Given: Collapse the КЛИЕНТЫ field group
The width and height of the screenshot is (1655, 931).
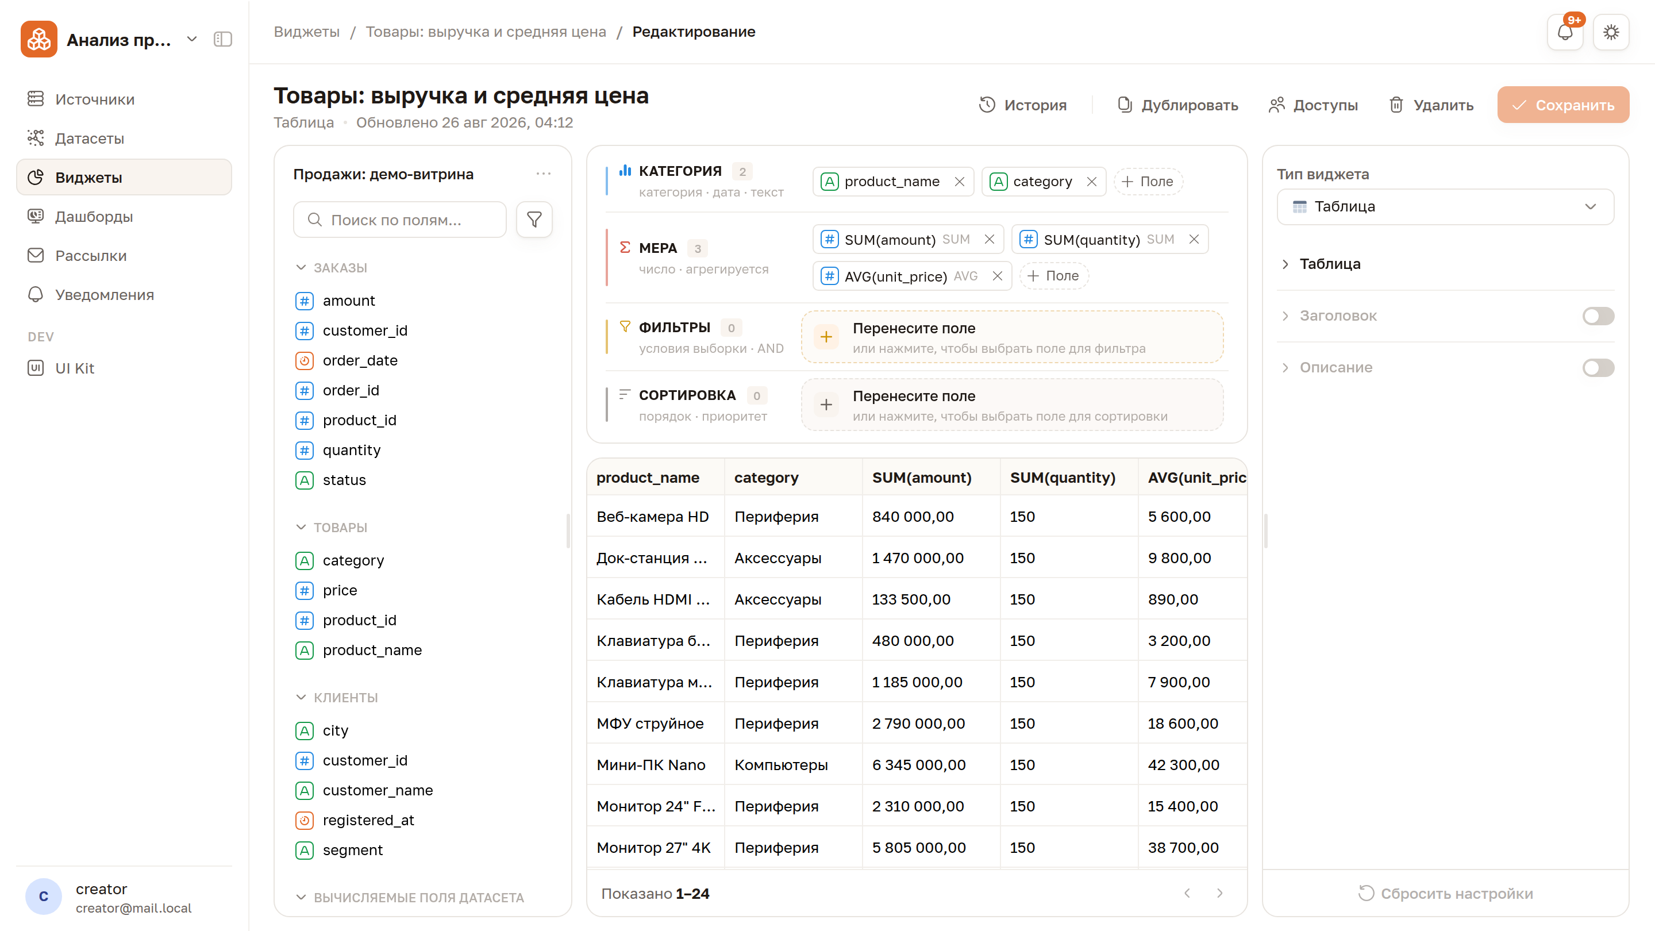Looking at the screenshot, I should point(336,697).
